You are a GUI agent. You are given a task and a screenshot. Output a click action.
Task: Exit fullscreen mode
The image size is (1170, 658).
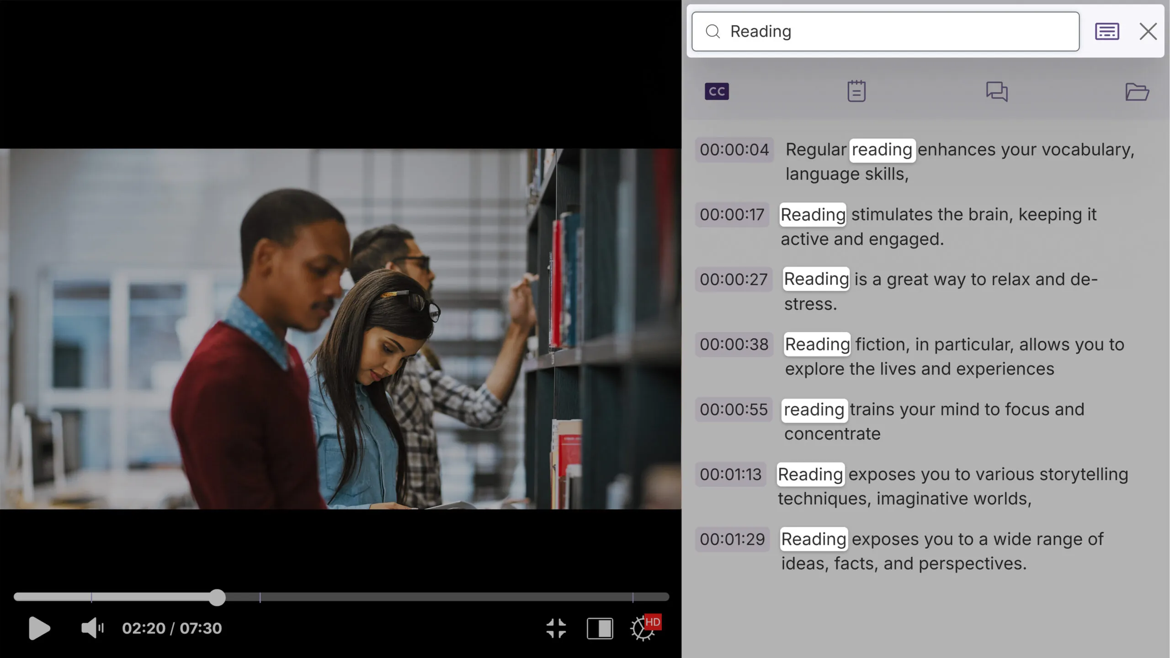556,628
